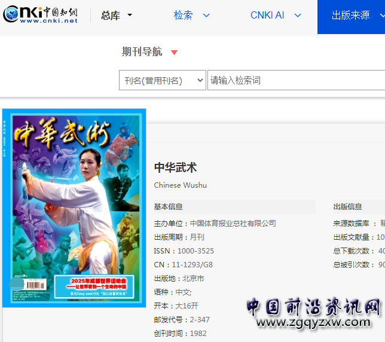This screenshot has height=342, width=385.
Task: Open the 中华武术 journal cover image
Action: (x=74, y=207)
